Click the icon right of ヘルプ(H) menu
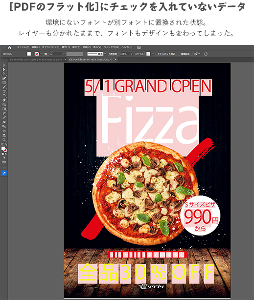The width and height of the screenshot is (254, 300). click(139, 47)
